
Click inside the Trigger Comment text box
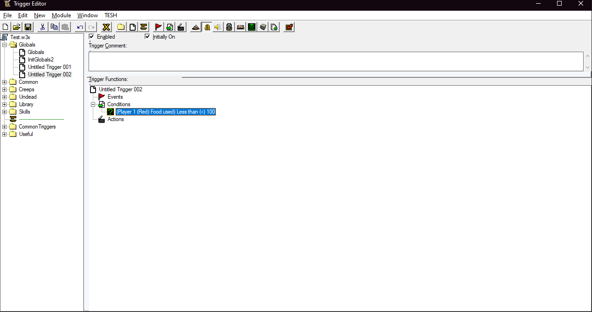[336, 61]
